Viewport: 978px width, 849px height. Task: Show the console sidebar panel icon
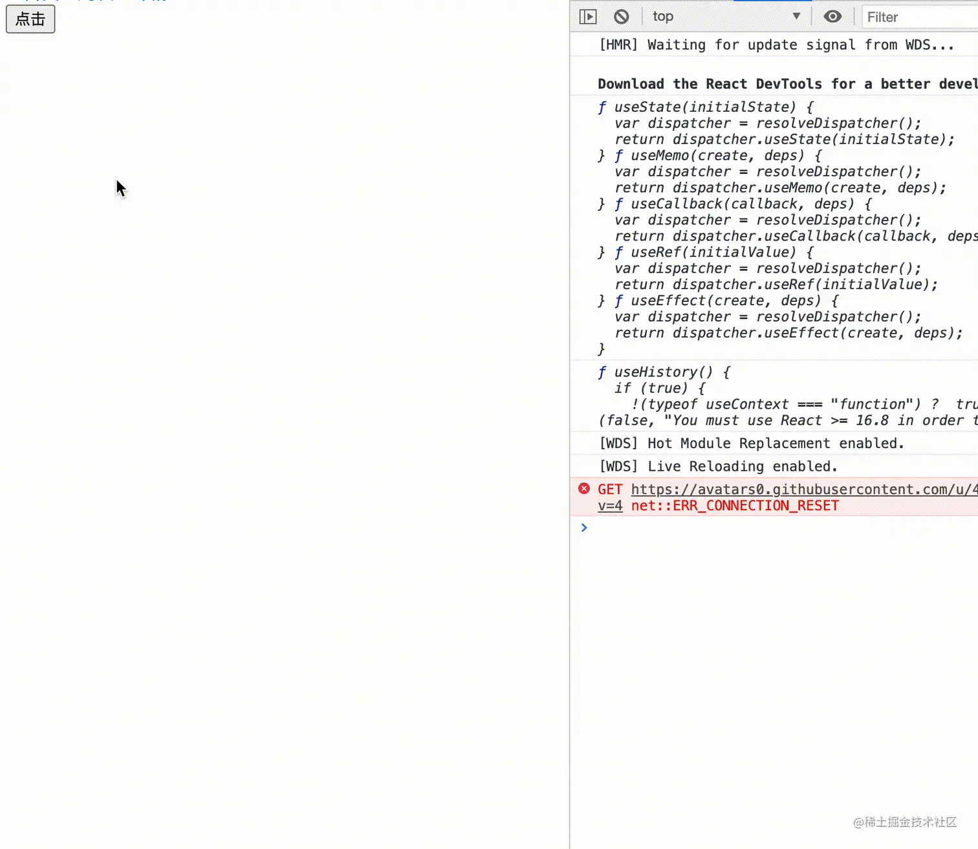click(588, 17)
